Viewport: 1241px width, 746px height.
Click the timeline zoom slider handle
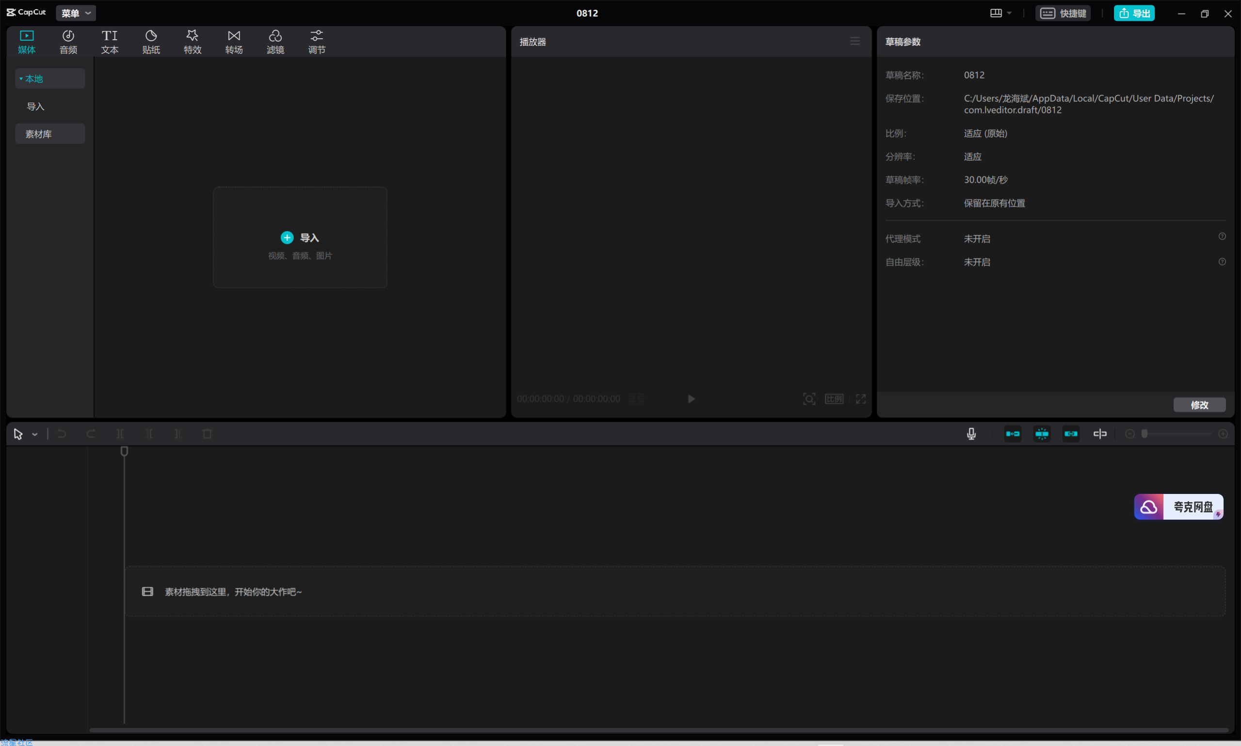click(x=1144, y=434)
